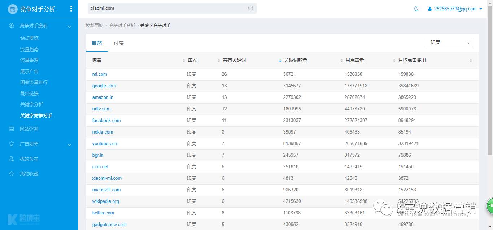The width and height of the screenshot is (493, 230).
Task: Open the bgr.in domain link
Action: 98,155
